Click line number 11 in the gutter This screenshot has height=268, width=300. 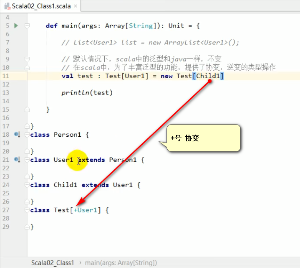click(6, 76)
